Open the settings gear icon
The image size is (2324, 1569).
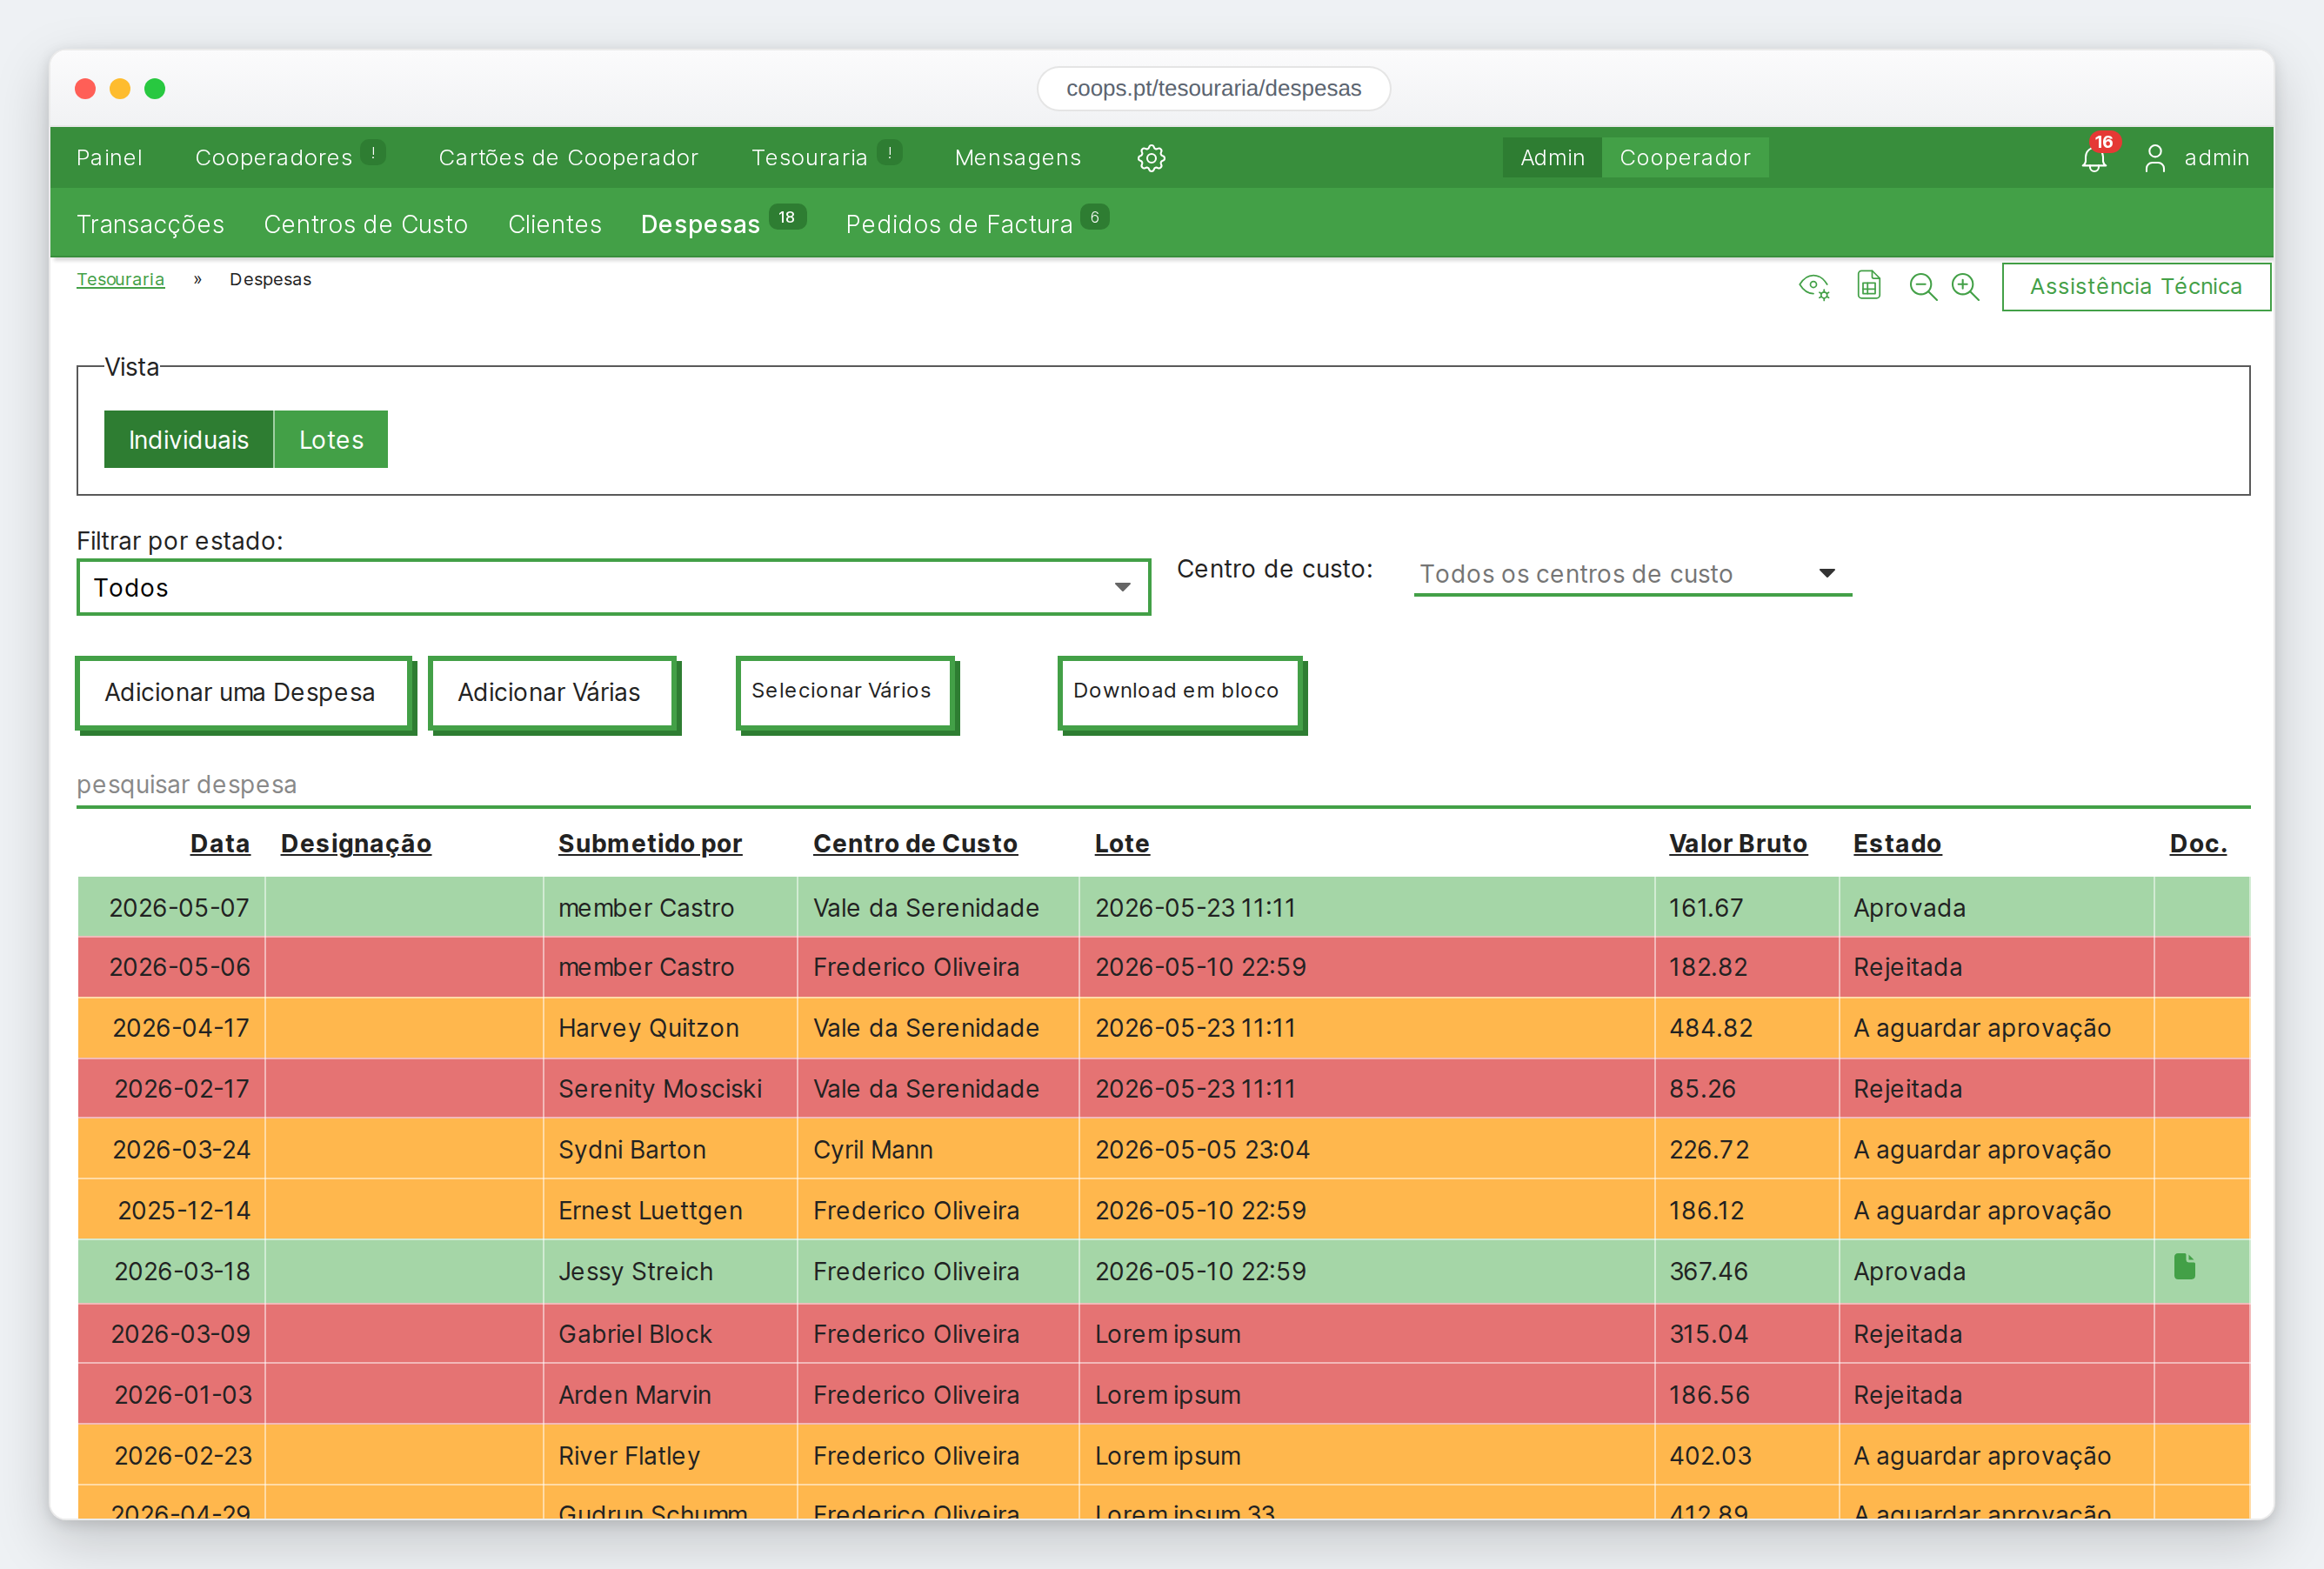[1151, 158]
